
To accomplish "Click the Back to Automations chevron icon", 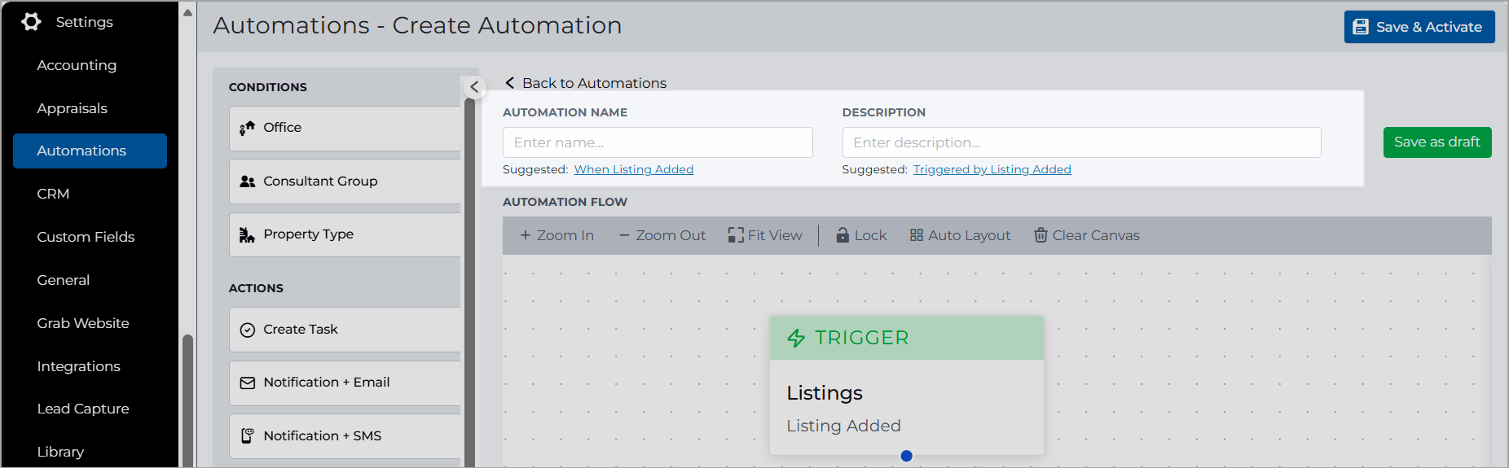I will (x=510, y=83).
